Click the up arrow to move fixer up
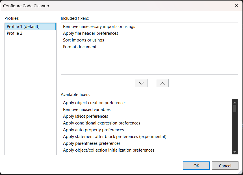 click(x=162, y=83)
